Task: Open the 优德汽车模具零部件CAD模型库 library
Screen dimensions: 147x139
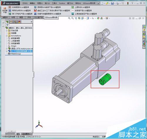Action: (48, 14)
